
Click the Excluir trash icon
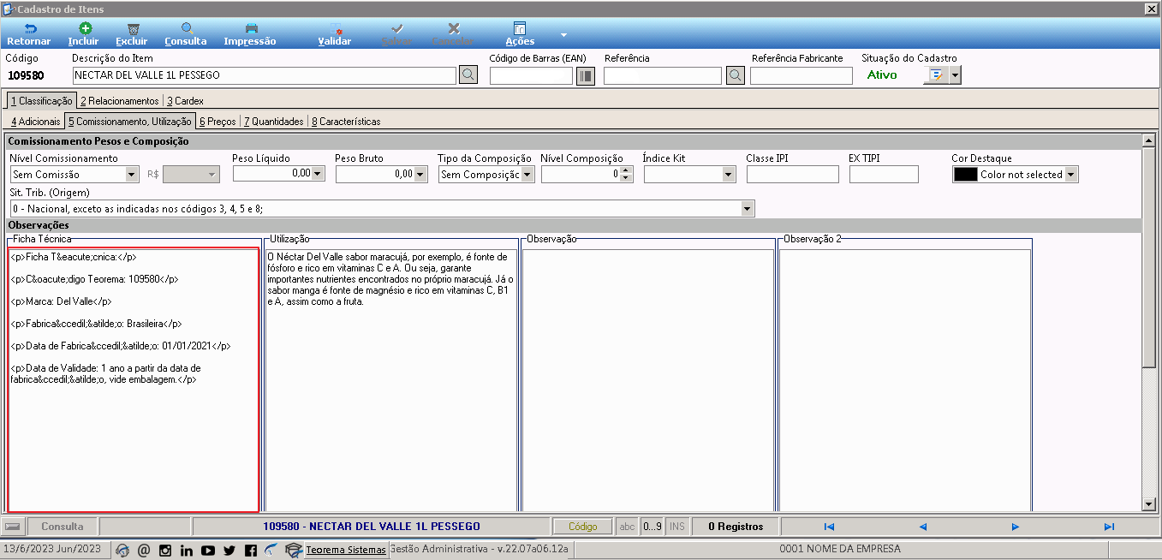pyautogui.click(x=133, y=28)
